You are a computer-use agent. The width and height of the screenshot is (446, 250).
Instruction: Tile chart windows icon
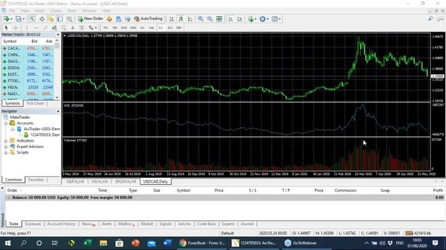coord(219,19)
